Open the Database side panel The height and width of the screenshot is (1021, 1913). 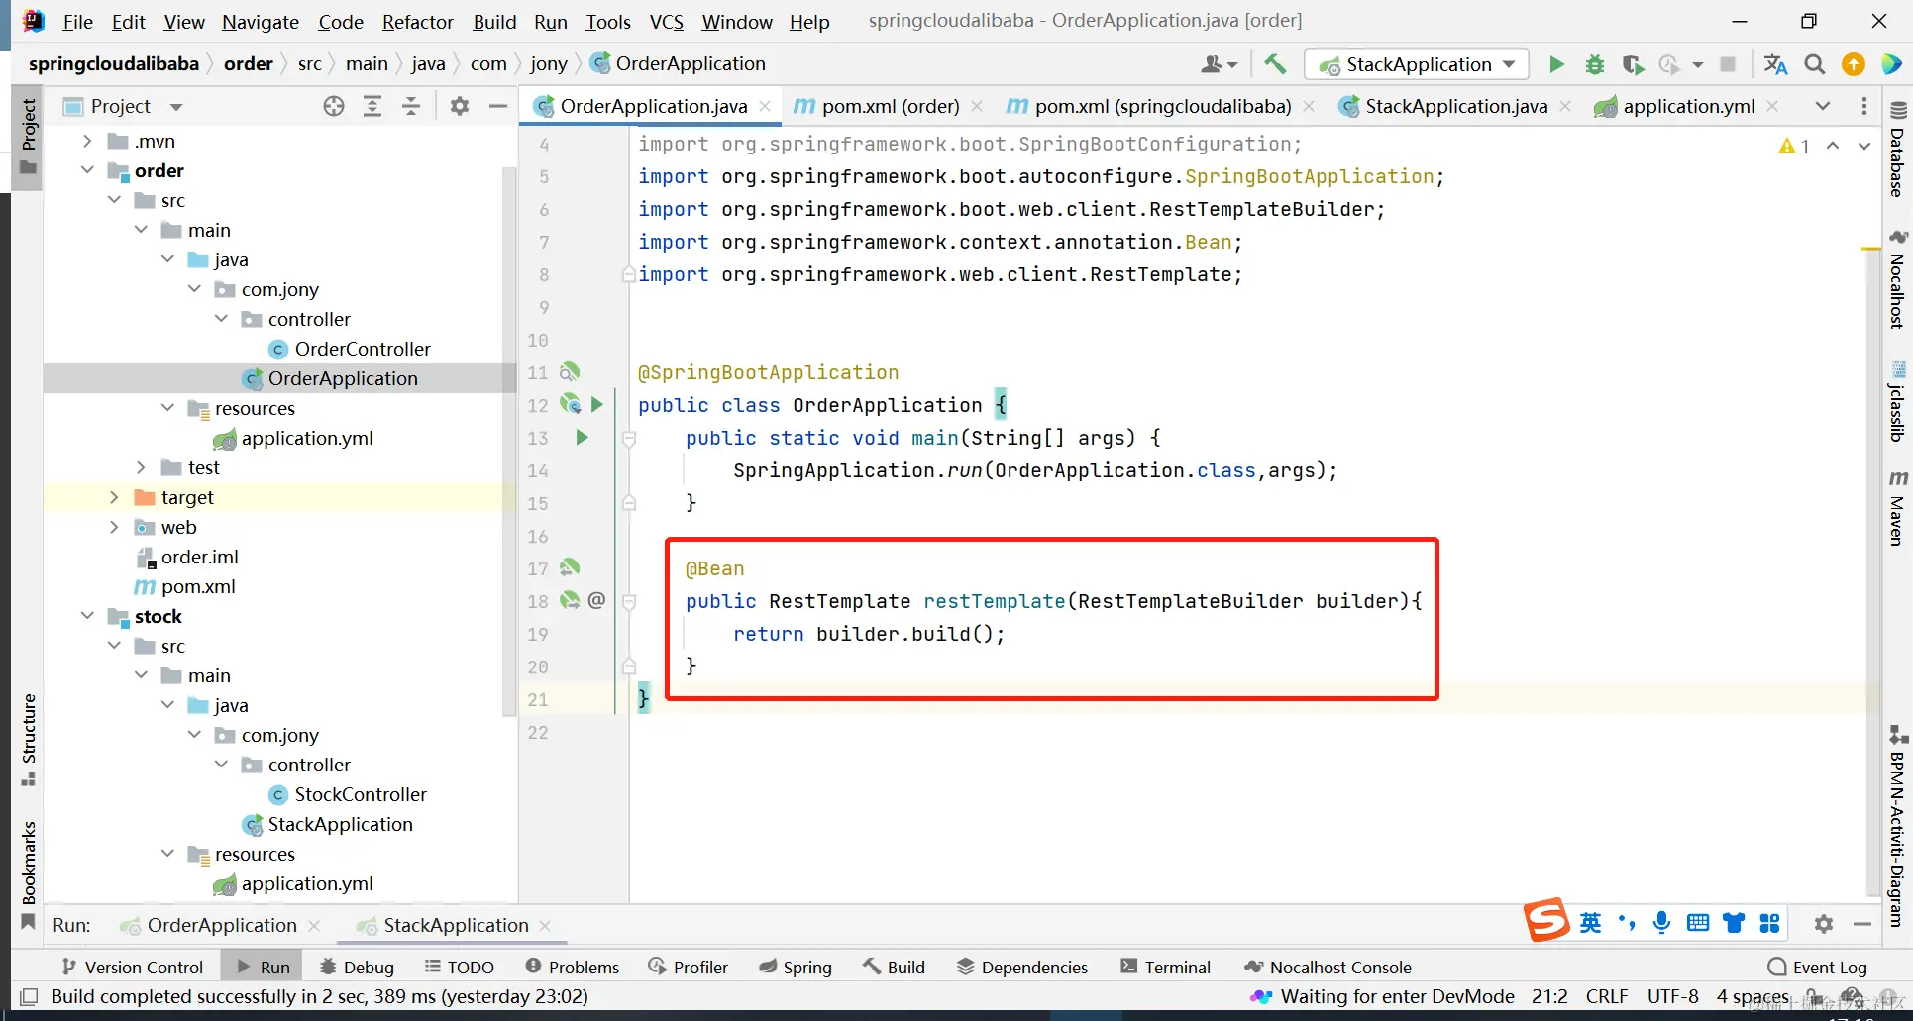[x=1898, y=150]
